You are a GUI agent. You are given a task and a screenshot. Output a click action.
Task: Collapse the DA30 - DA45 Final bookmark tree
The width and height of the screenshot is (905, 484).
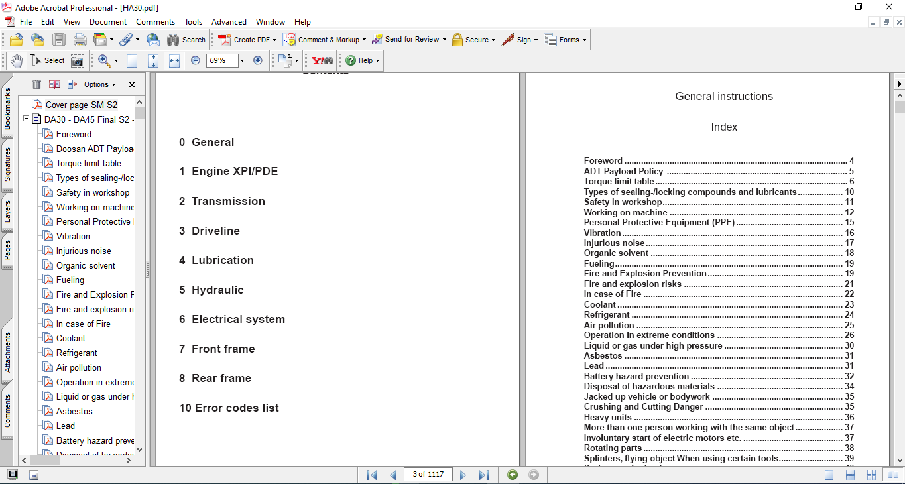(27, 119)
